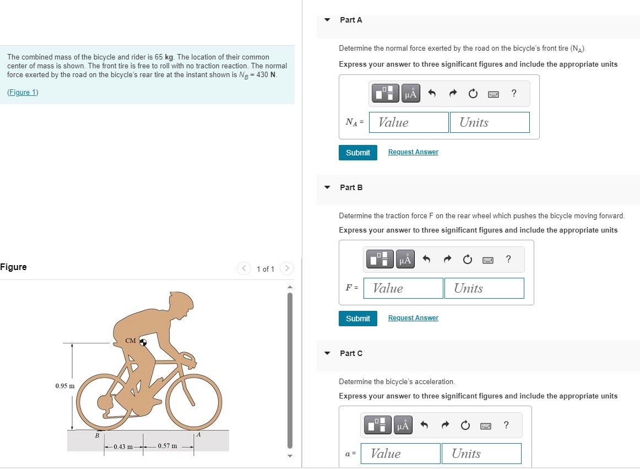Select the μÅ units icon in Part B
This screenshot has height=469, width=640.
coord(405,259)
